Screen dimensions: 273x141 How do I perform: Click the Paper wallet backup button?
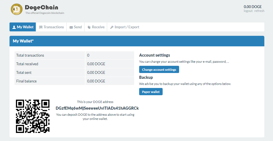point(151,92)
